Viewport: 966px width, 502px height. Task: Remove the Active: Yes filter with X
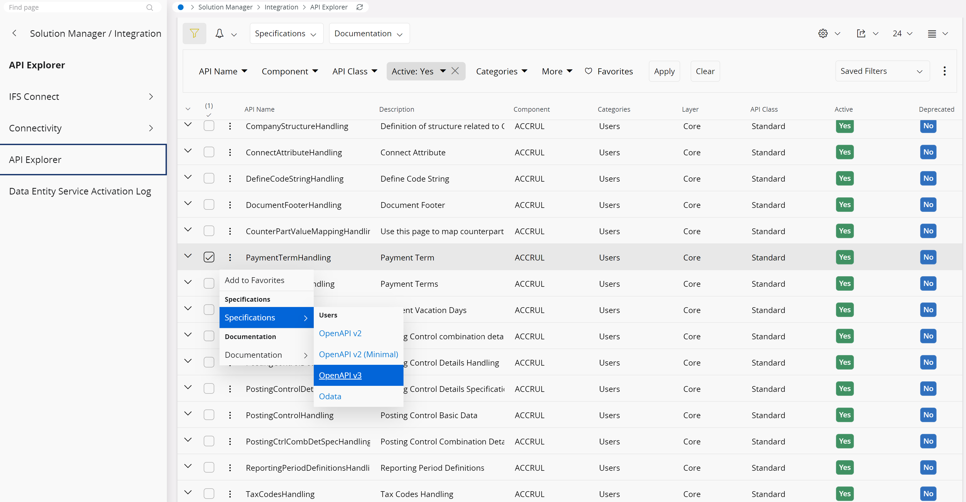tap(455, 71)
